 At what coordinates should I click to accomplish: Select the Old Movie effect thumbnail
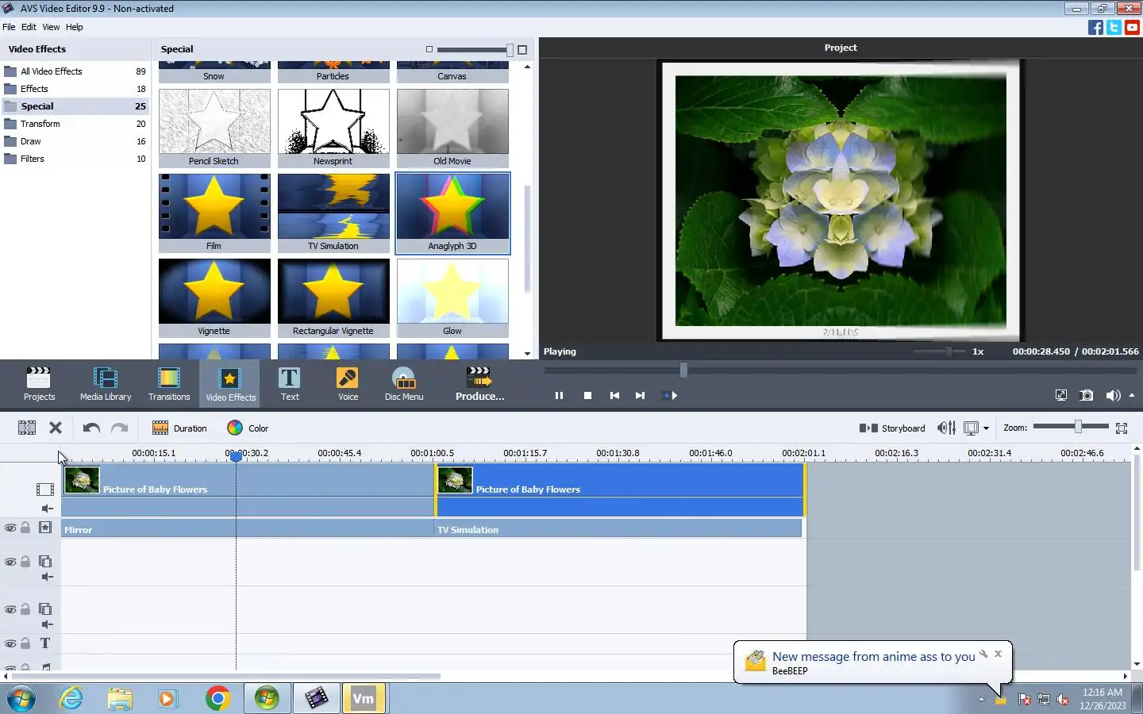[452, 128]
